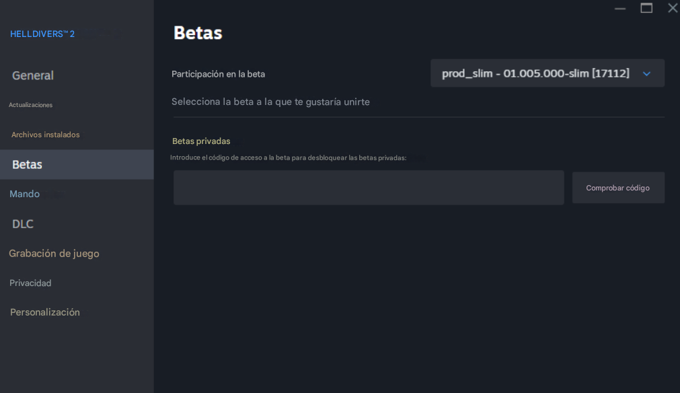This screenshot has width=680, height=393.
Task: Open the DLC section
Action: point(23,224)
